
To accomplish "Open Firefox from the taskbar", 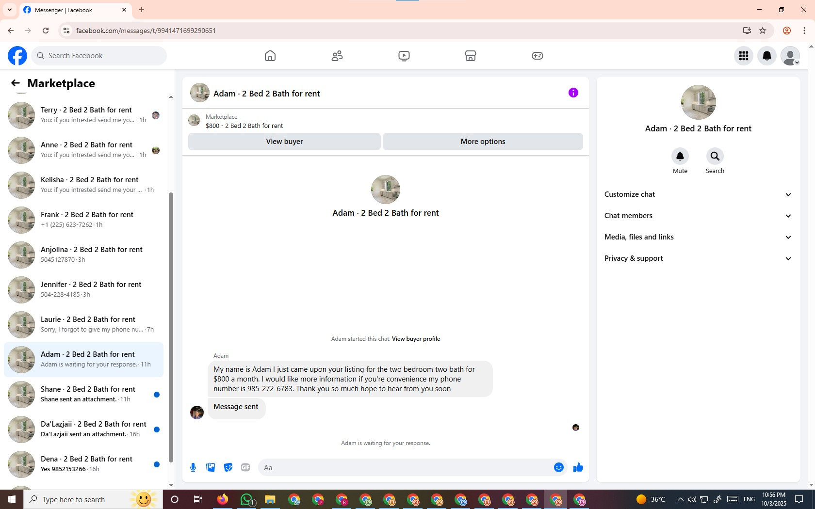I will 223,499.
